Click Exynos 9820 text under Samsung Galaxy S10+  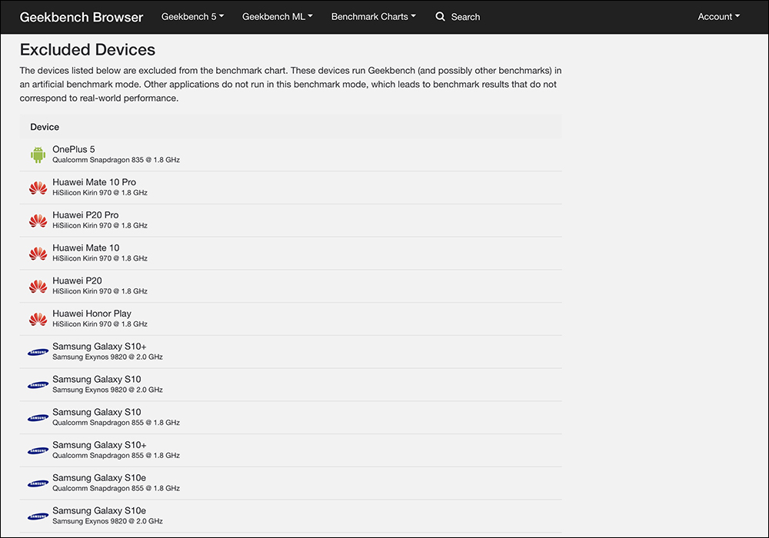pos(108,357)
